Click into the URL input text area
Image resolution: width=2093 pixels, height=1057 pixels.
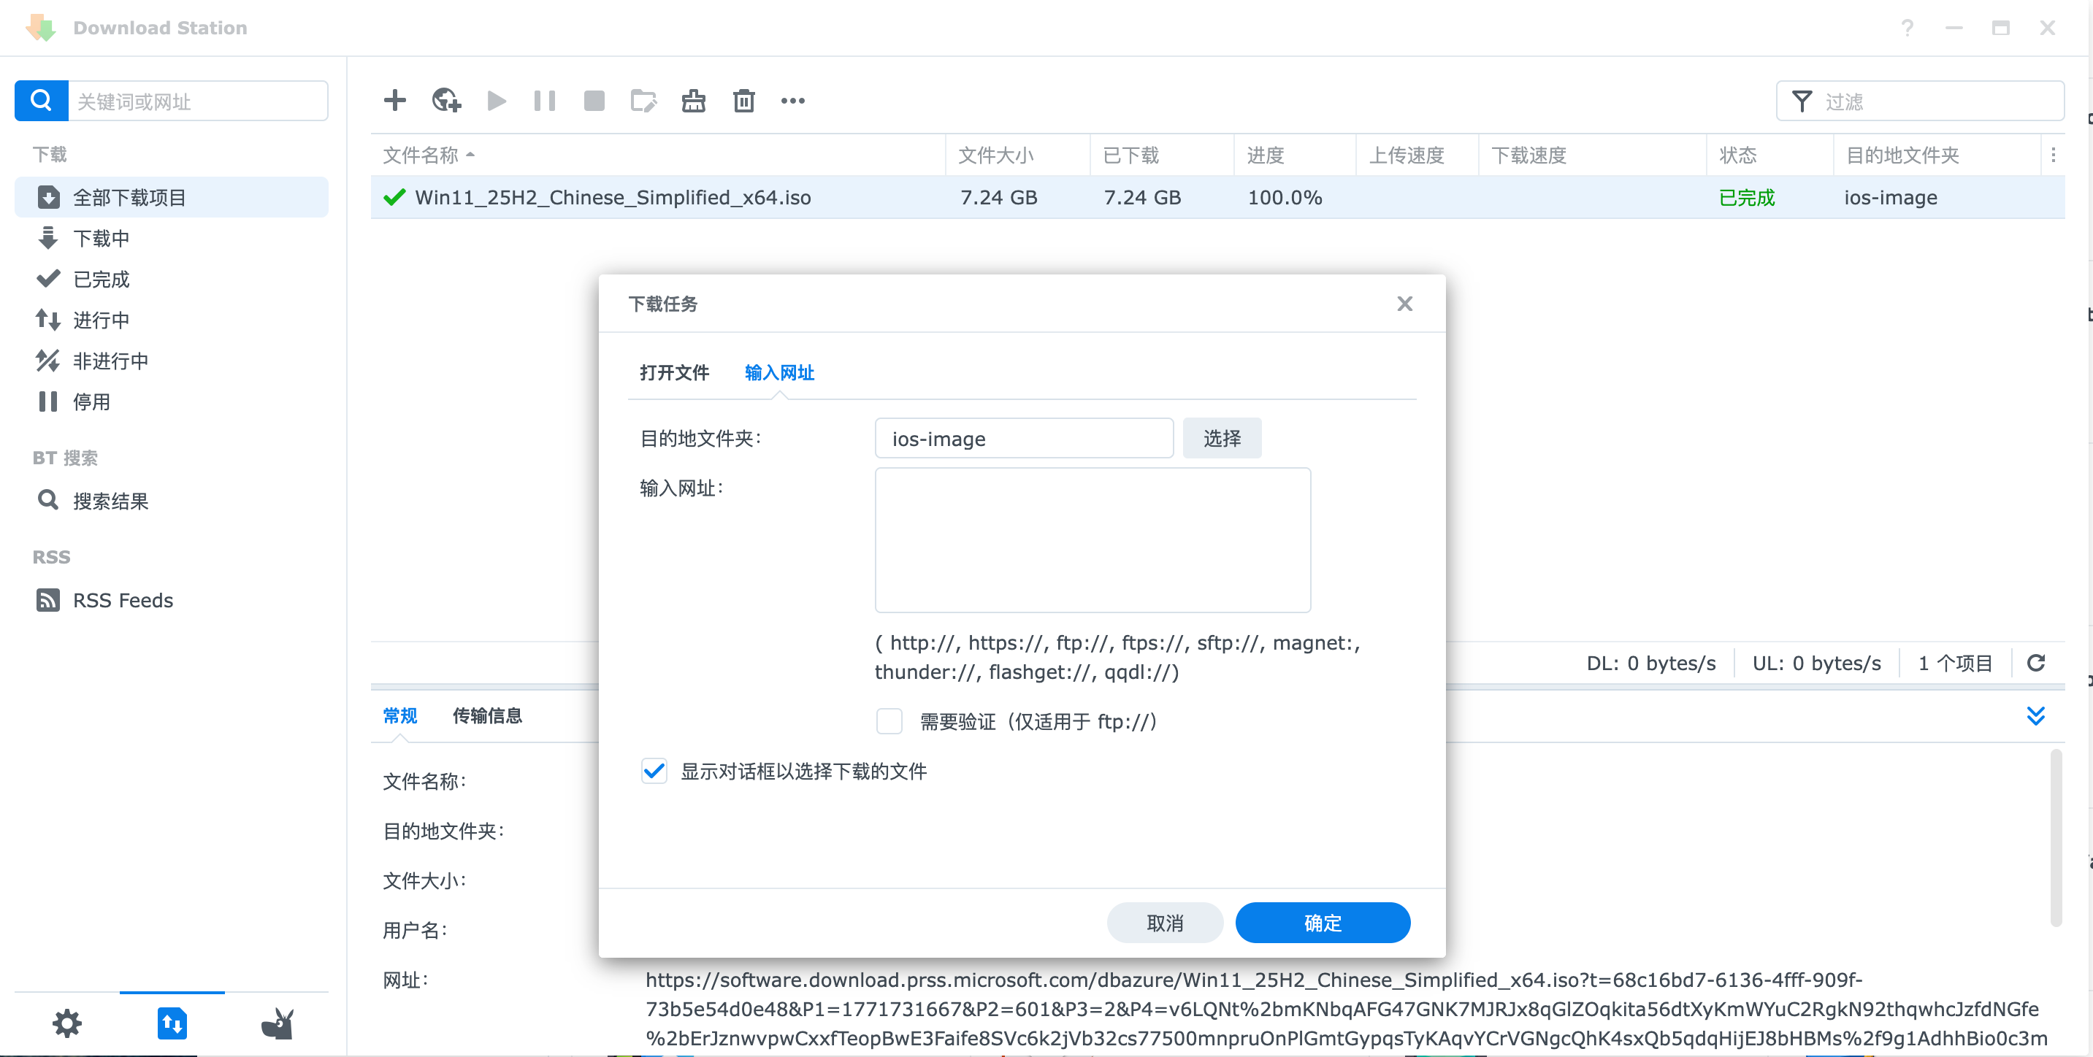tap(1092, 540)
